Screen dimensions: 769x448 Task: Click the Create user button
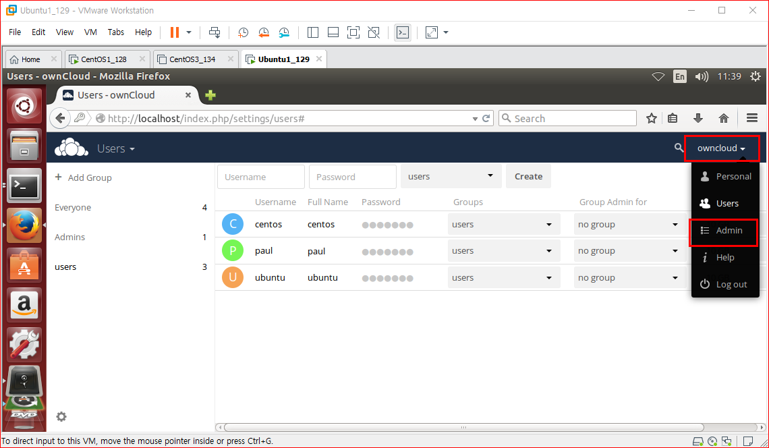528,177
